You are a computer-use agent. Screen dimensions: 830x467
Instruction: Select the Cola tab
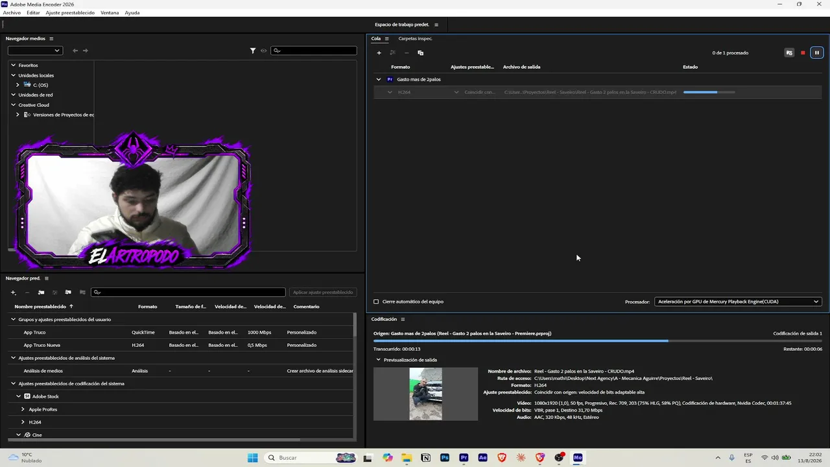(376, 38)
